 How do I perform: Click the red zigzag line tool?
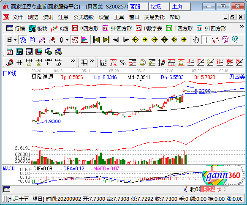tap(216, 40)
